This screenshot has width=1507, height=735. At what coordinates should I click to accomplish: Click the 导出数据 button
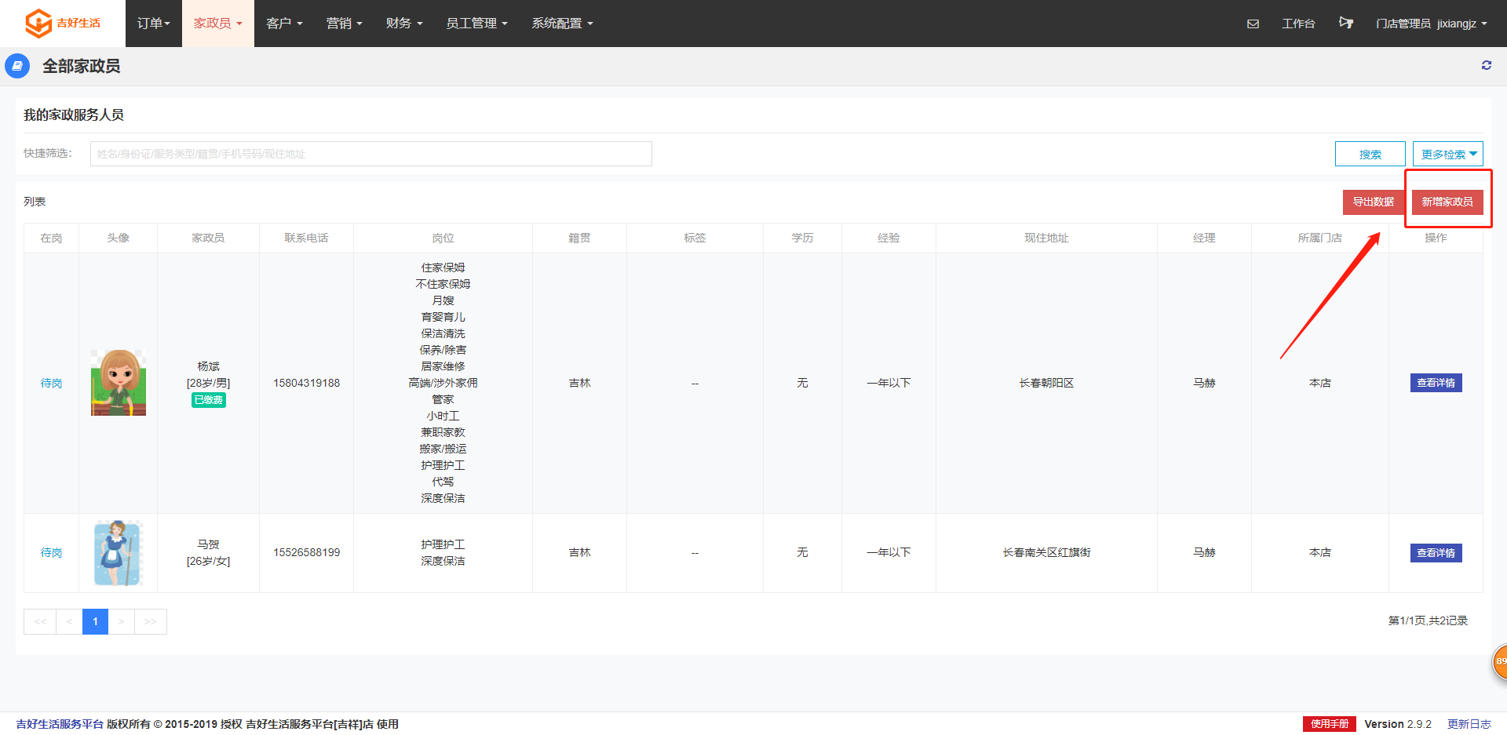point(1374,202)
